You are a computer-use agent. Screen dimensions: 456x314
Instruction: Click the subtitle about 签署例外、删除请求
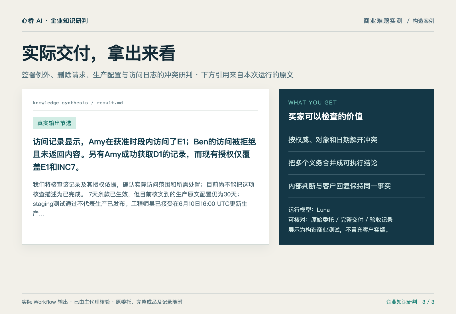[x=158, y=75]
